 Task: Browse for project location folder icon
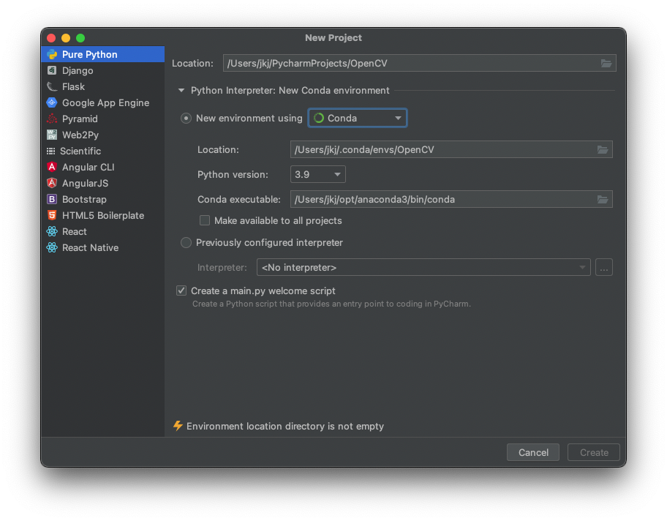(x=606, y=64)
